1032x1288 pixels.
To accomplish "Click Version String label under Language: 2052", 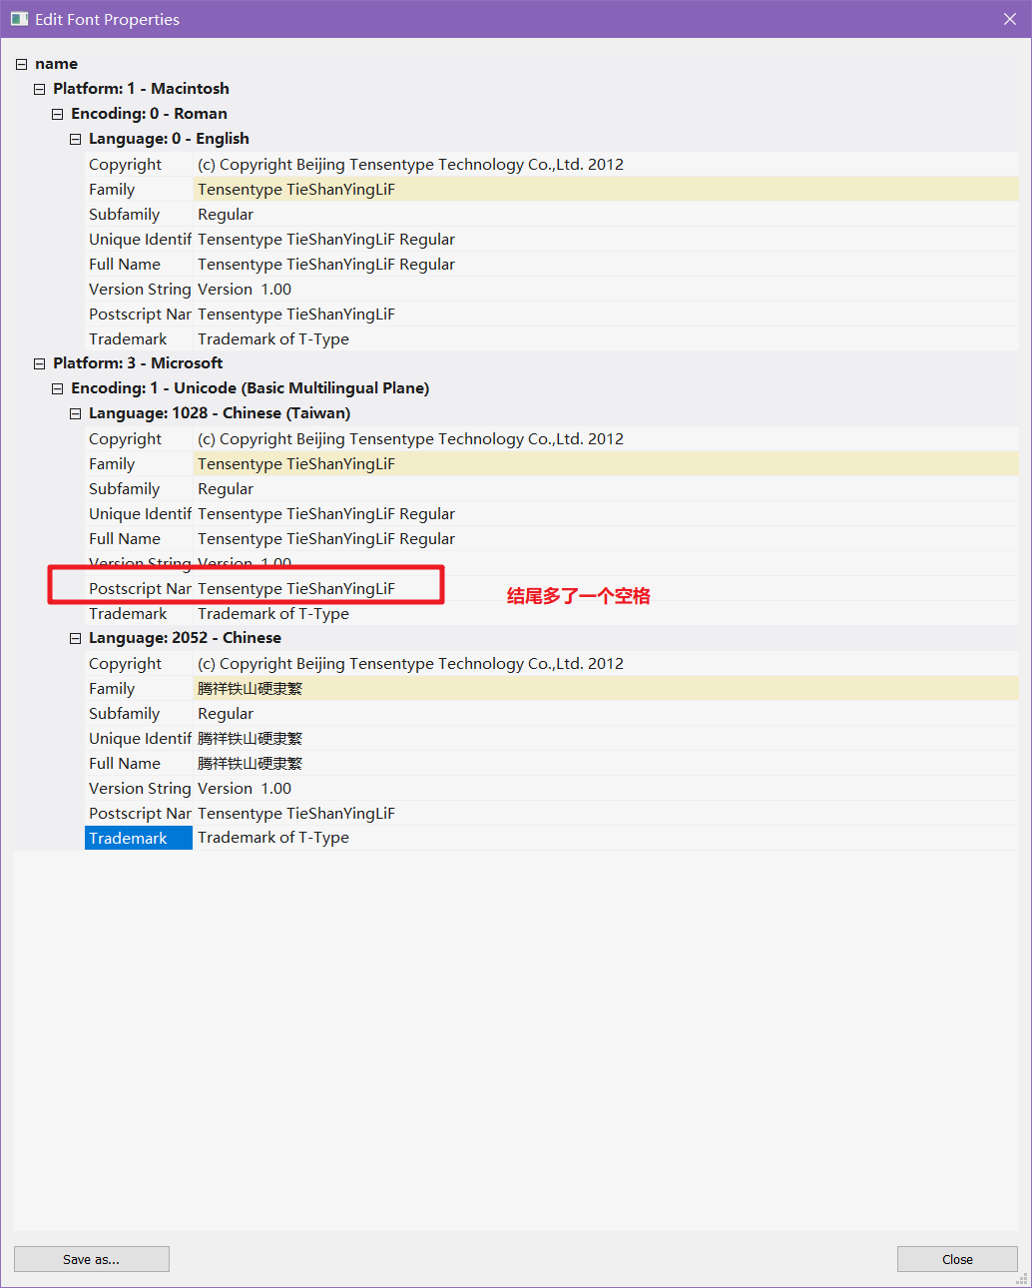I will pyautogui.click(x=139, y=788).
